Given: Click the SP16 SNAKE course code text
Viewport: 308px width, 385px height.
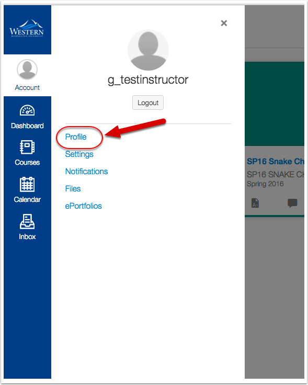Looking at the screenshot, I should click(x=276, y=174).
